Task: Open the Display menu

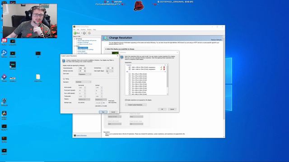Action: click(x=89, y=30)
